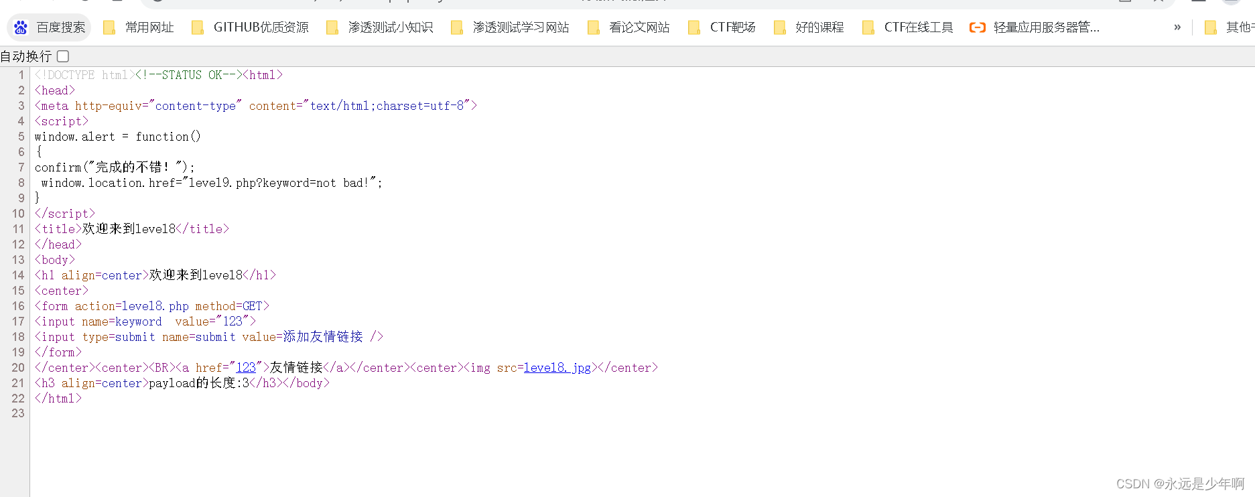Click line number 8 in the gutter
1255x497 pixels.
21,183
